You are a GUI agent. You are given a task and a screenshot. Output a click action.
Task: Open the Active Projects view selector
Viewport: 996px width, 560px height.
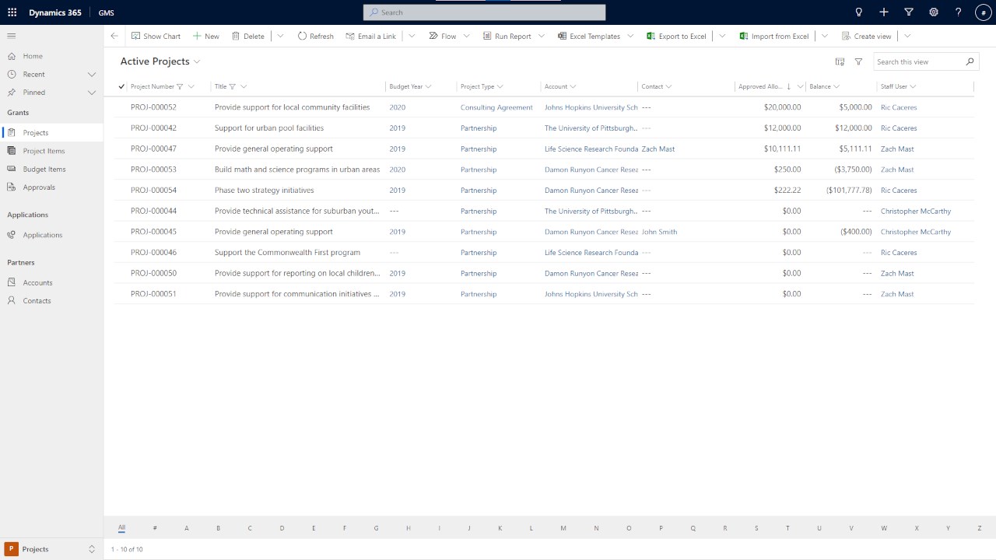[160, 61]
